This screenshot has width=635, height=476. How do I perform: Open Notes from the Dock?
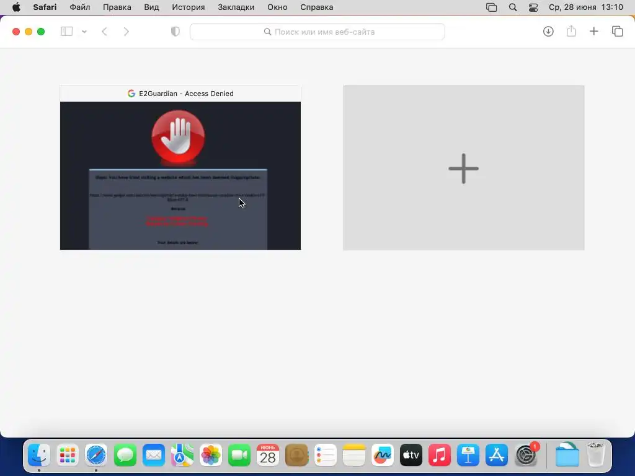(353, 456)
